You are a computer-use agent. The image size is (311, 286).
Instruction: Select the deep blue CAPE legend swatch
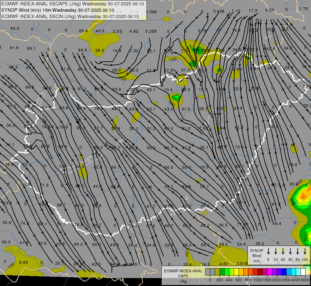(x=284, y=272)
